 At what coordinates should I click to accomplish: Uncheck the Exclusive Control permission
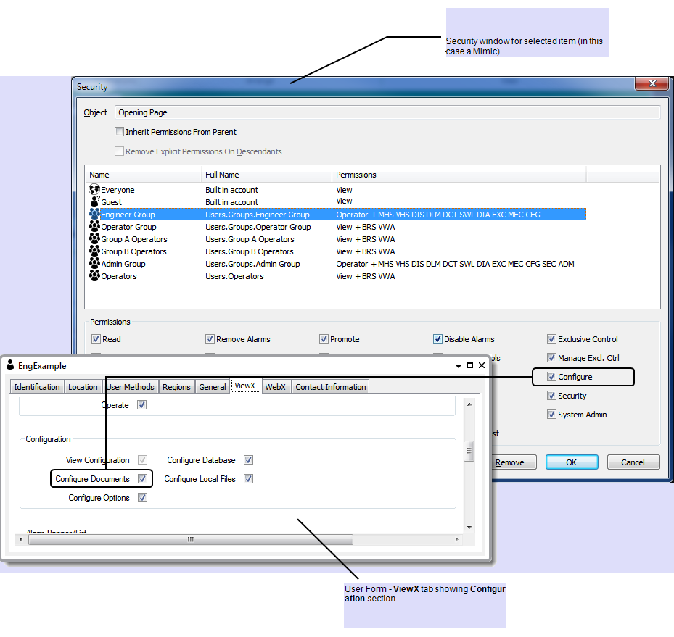pyautogui.click(x=551, y=339)
